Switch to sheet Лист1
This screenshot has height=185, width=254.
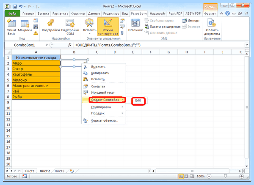[30, 171]
